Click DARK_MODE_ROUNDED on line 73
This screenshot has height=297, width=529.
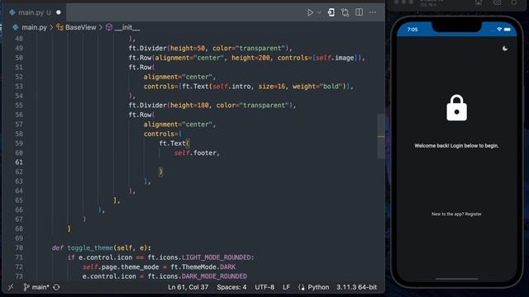[214, 276]
